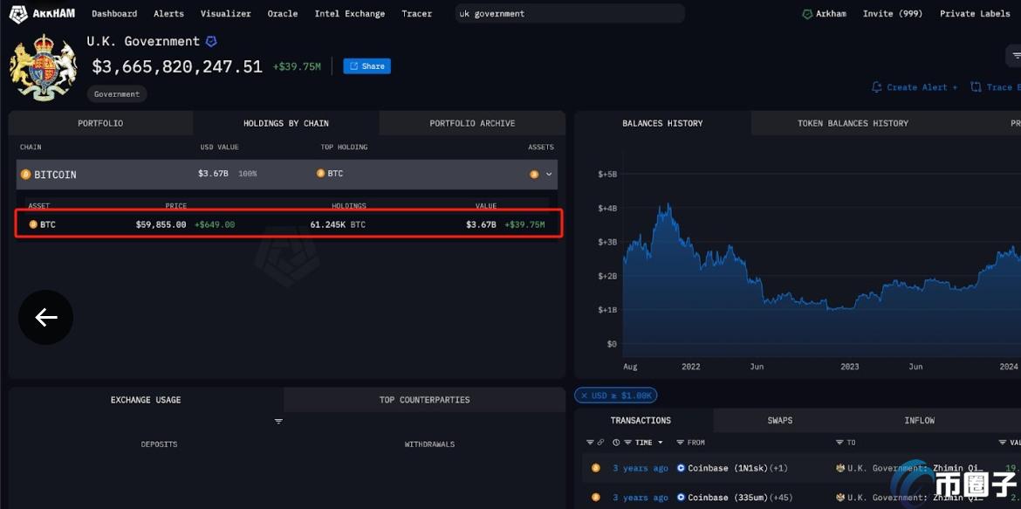
Task: Click the filter icon beside the VALUE column
Action: (x=1003, y=443)
